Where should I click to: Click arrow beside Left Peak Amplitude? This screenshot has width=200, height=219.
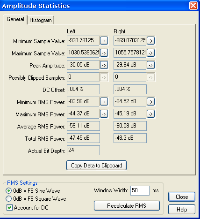point(104,65)
